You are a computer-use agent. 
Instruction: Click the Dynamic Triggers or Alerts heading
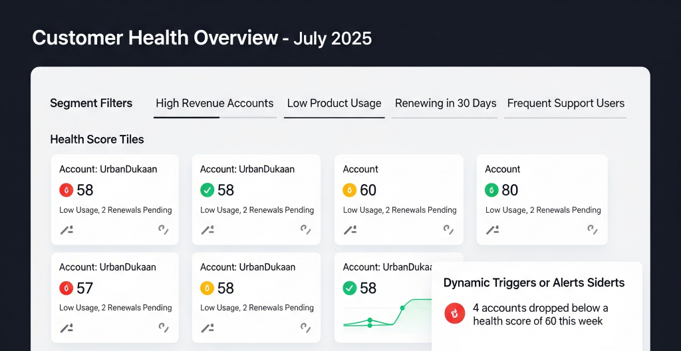pos(534,283)
